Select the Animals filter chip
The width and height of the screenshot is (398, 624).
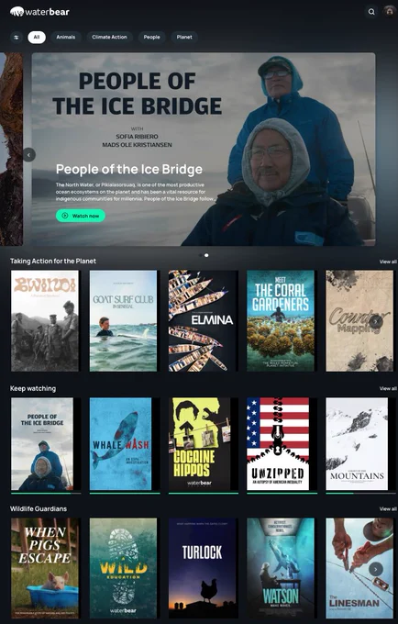point(66,37)
